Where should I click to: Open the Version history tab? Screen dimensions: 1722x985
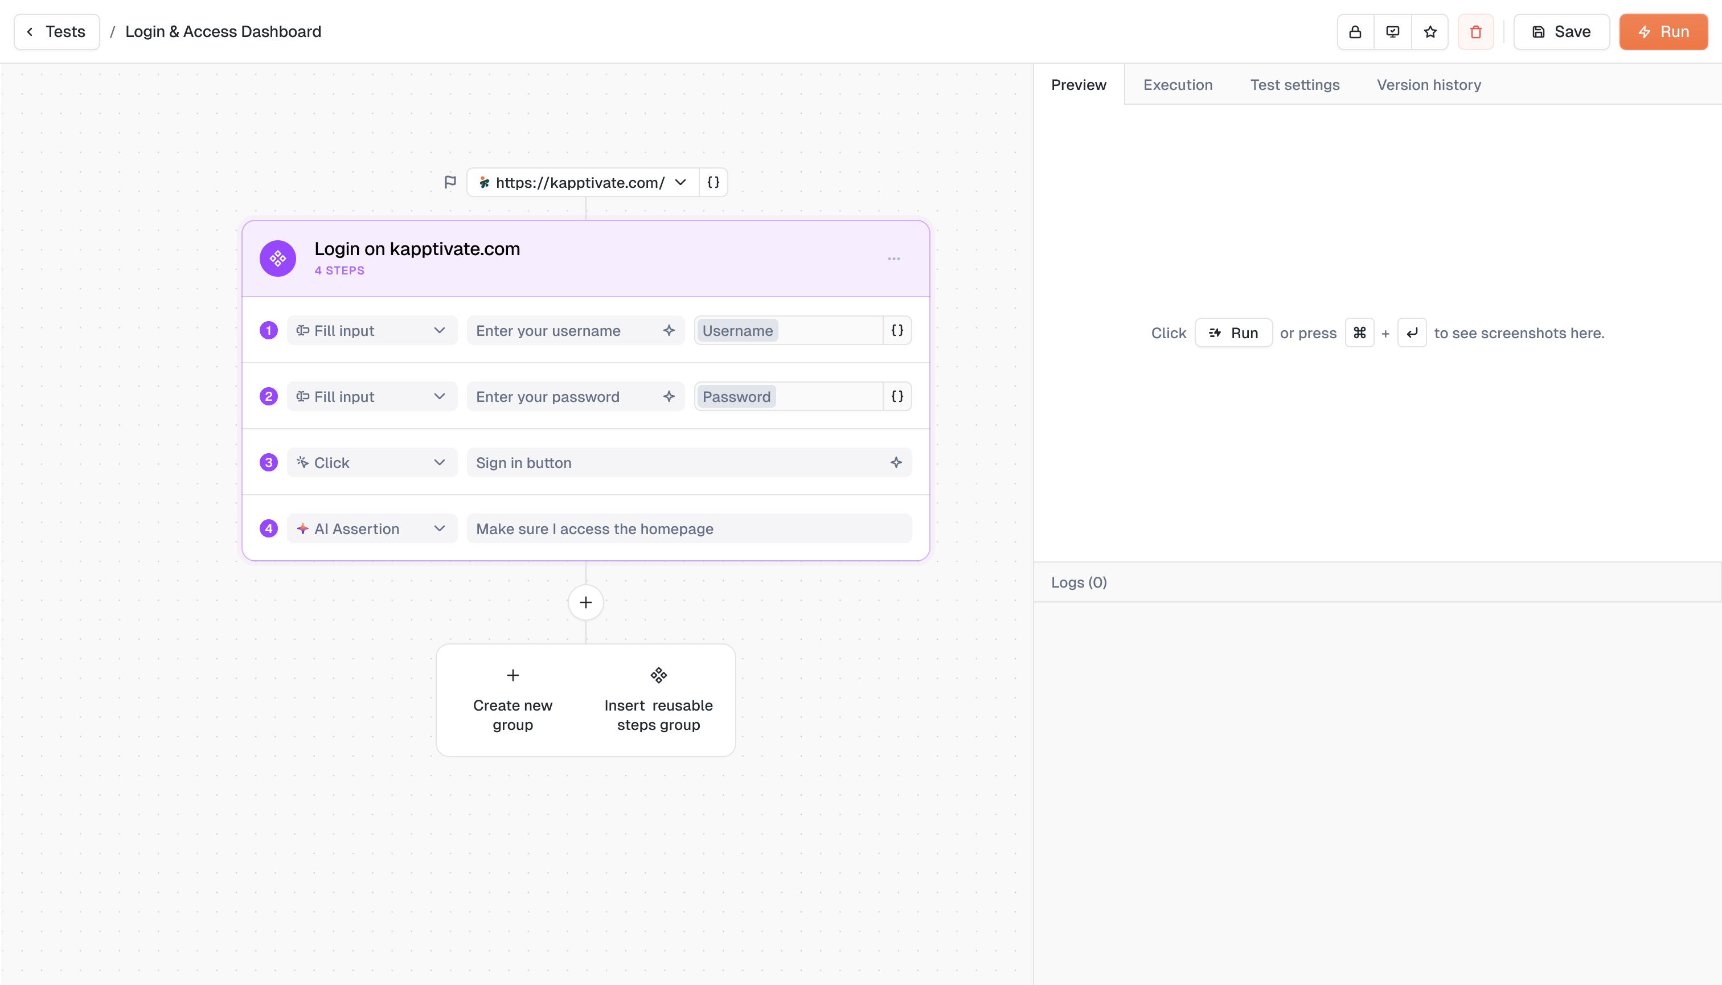coord(1428,85)
